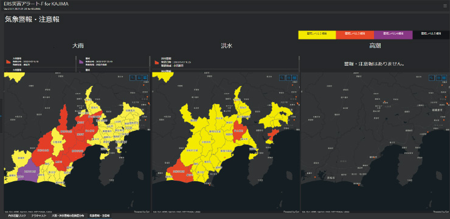Open the layer list icon on the 大雨 map
The width and height of the screenshot is (450, 219).
point(139,77)
